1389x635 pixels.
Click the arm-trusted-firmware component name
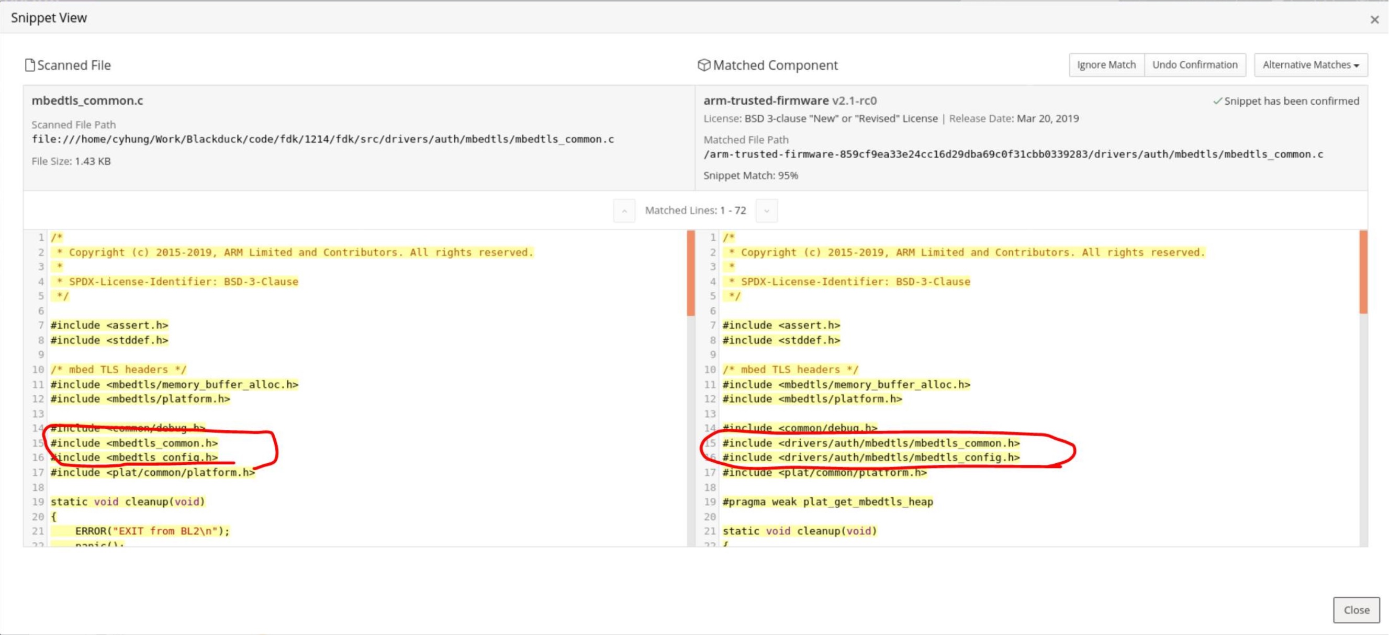point(766,101)
